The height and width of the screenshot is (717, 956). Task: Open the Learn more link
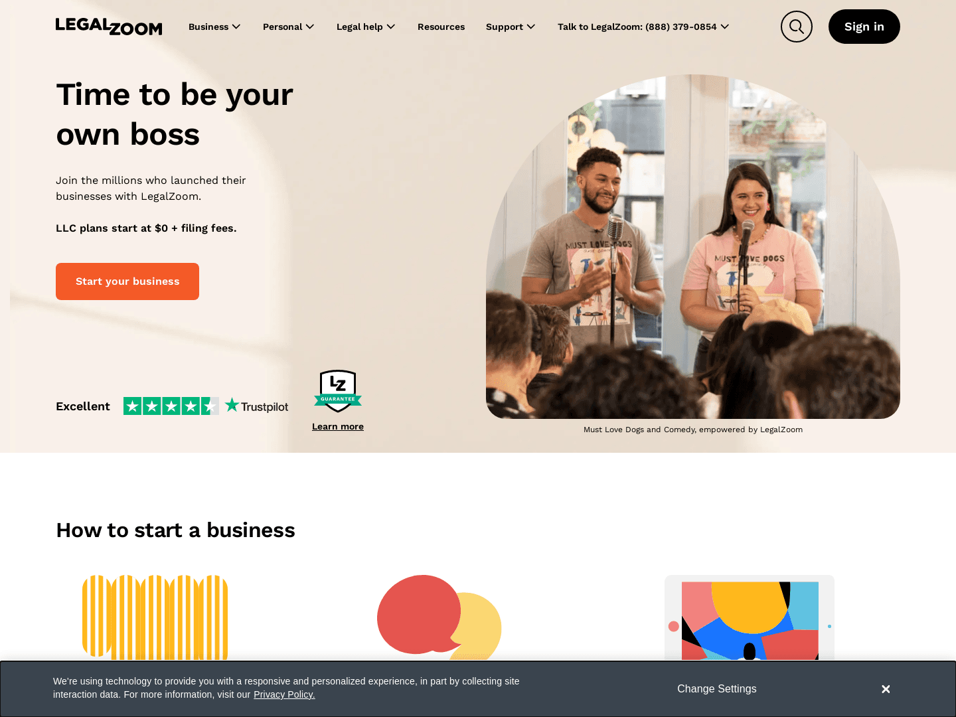[x=338, y=426]
